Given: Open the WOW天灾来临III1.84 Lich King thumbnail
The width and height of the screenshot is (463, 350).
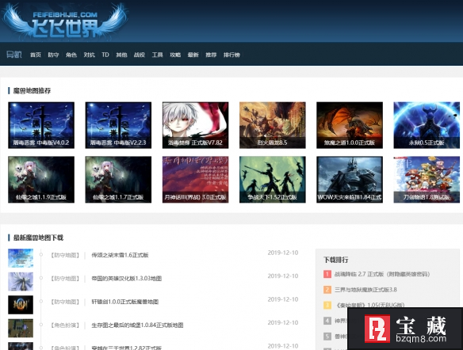Looking at the screenshot, I should point(350,180).
